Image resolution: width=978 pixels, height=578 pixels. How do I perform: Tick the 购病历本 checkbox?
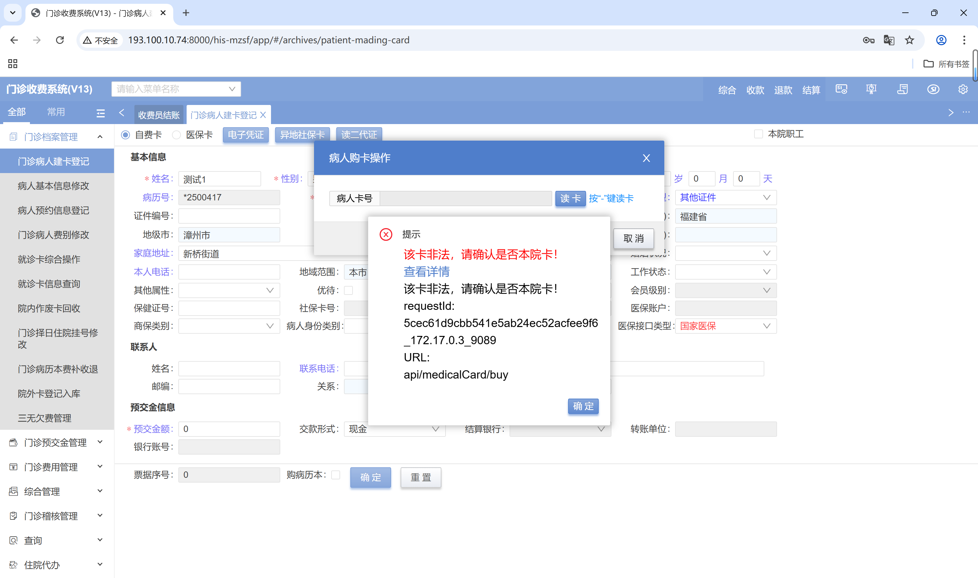pyautogui.click(x=335, y=475)
